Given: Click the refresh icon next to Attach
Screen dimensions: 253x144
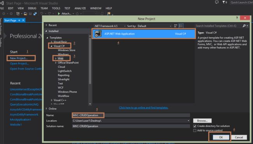Looking at the screenshot, I should (x=77, y=14).
